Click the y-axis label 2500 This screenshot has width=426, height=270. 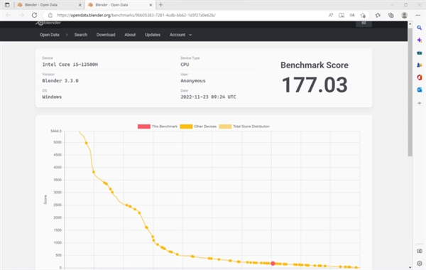(58, 205)
